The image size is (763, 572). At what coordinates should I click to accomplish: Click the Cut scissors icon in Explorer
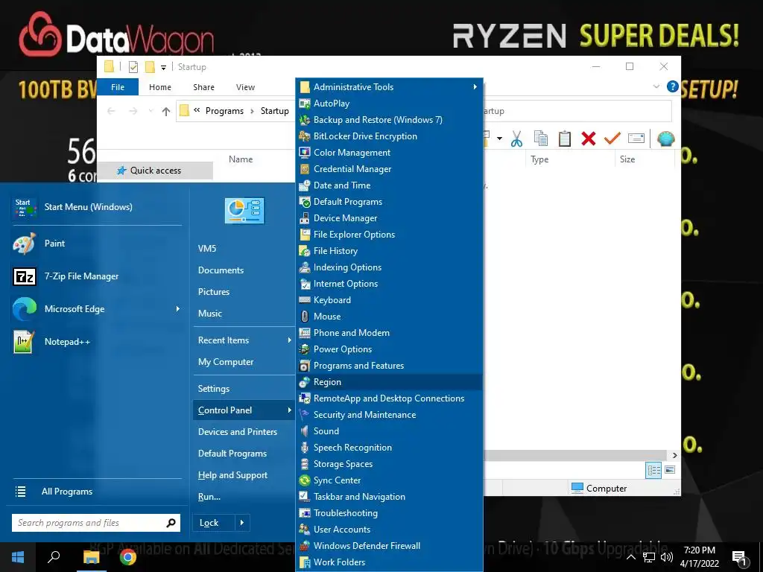(x=516, y=139)
